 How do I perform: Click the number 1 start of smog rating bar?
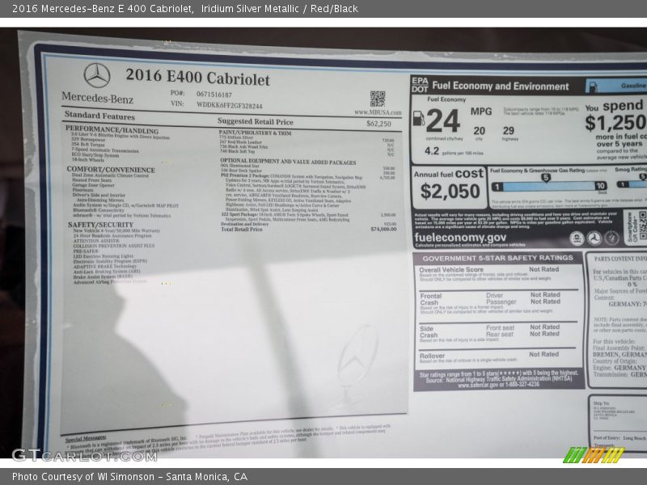(623, 184)
